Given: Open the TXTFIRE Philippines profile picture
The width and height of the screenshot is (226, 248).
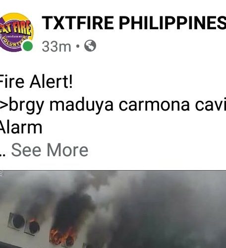Looking at the screenshot, I should [x=16, y=32].
